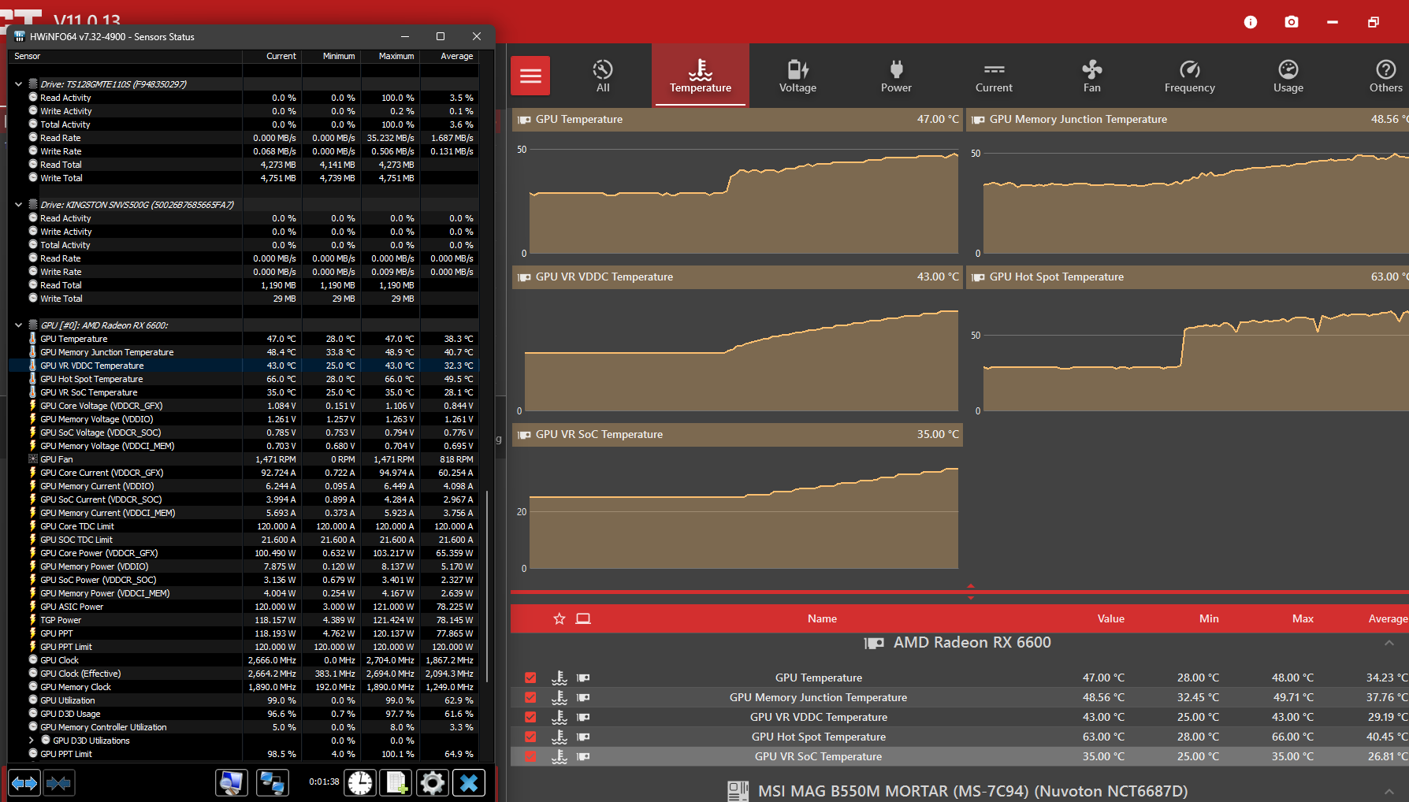Click the Minimum column header in HWiNFO
Screen dimensions: 1409x802
tap(331, 57)
